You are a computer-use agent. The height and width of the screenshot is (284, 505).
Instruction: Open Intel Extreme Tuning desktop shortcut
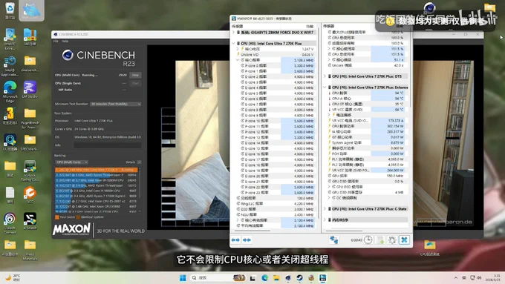(10, 39)
